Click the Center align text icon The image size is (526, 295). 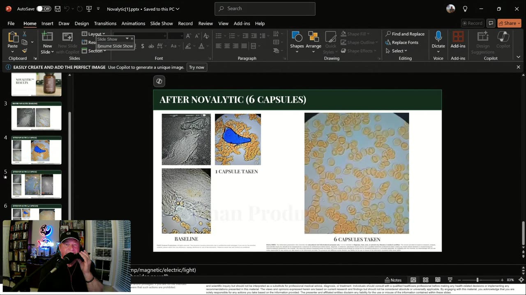point(227,46)
